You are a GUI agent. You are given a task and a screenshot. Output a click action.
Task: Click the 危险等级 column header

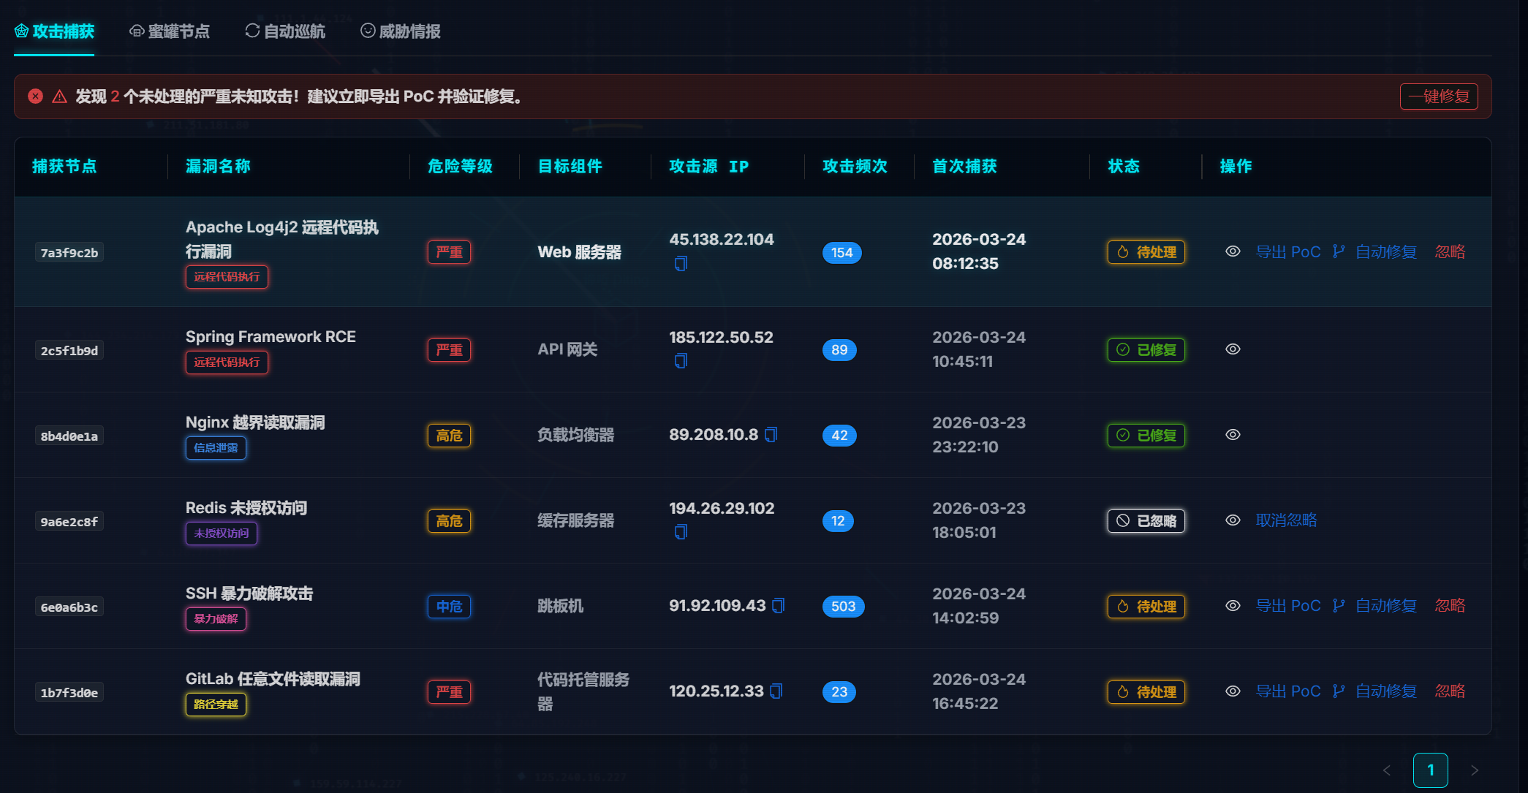[461, 167]
